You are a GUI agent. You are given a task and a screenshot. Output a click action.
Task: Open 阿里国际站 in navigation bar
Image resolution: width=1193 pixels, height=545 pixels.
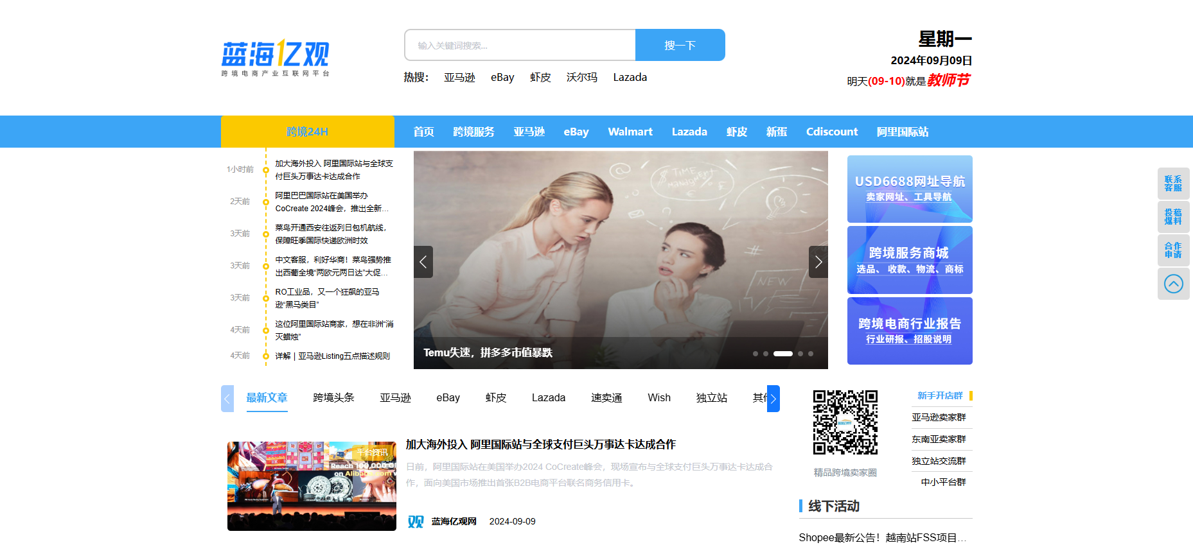(903, 132)
